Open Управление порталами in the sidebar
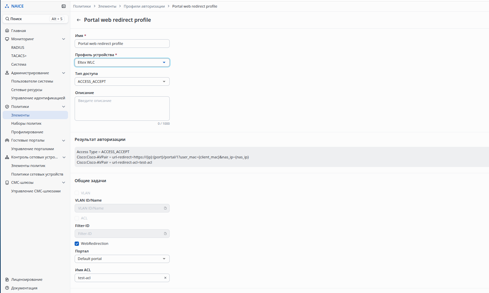Screen dimensions: 489x293 32,149
